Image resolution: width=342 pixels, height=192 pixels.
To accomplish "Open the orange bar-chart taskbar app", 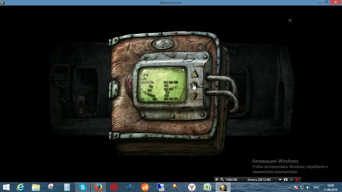I will pyautogui.click(x=145, y=187).
